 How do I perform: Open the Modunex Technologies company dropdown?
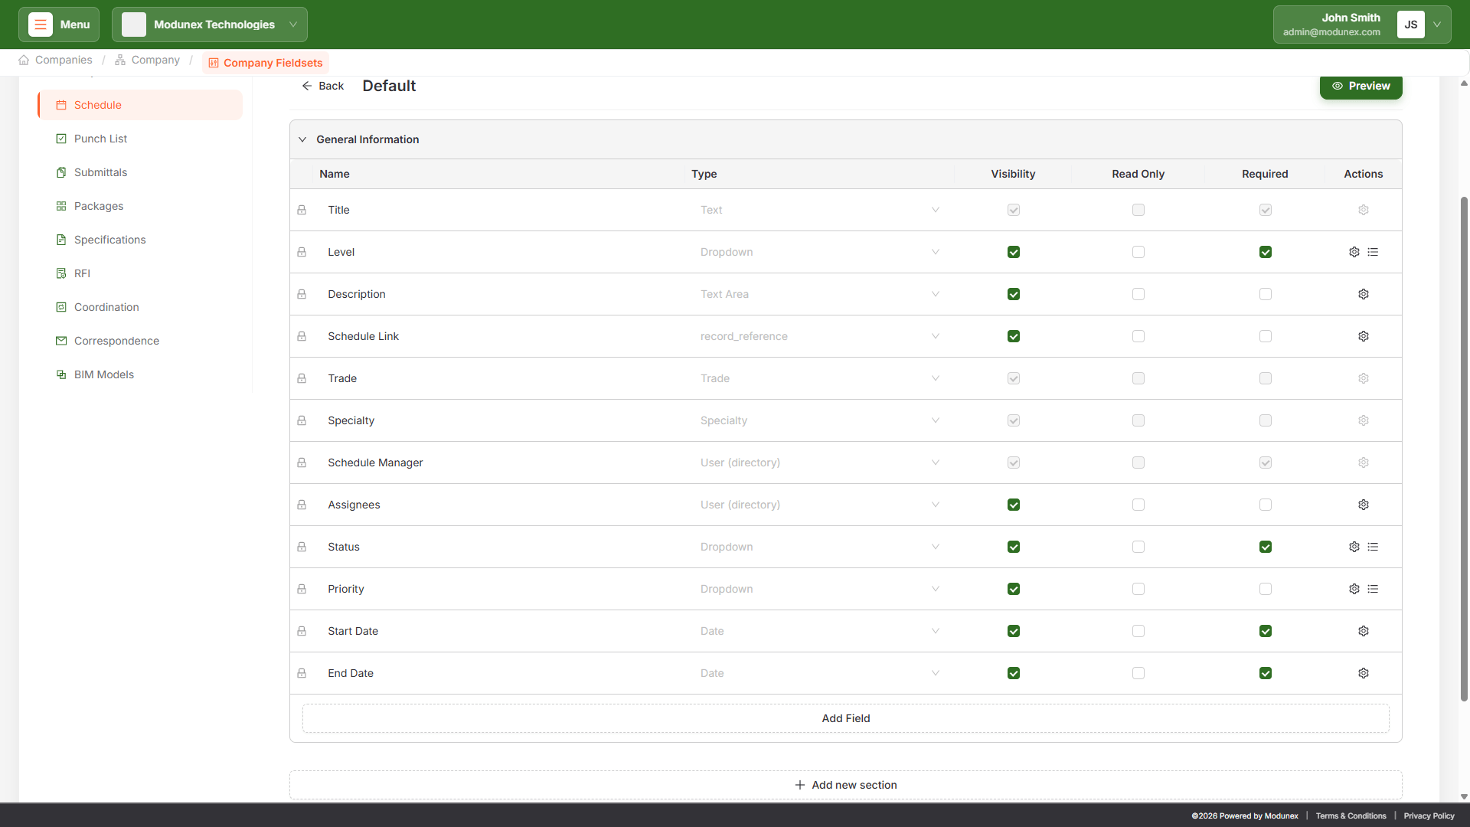pyautogui.click(x=209, y=25)
